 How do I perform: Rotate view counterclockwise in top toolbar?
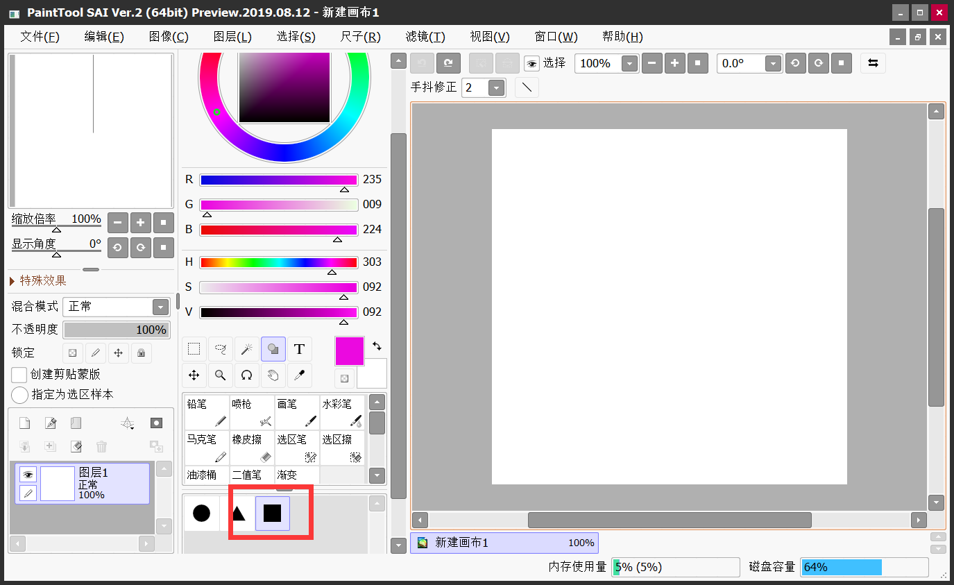pos(795,63)
